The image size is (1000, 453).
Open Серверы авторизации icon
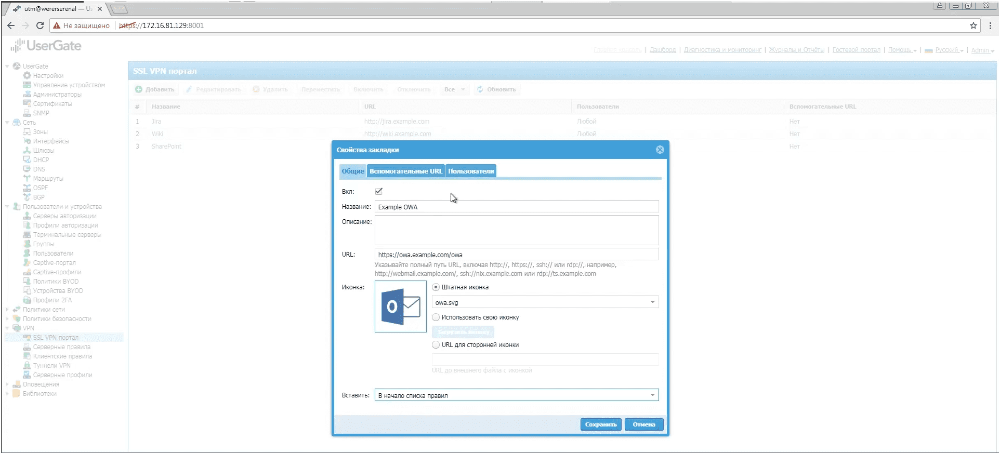(27, 216)
